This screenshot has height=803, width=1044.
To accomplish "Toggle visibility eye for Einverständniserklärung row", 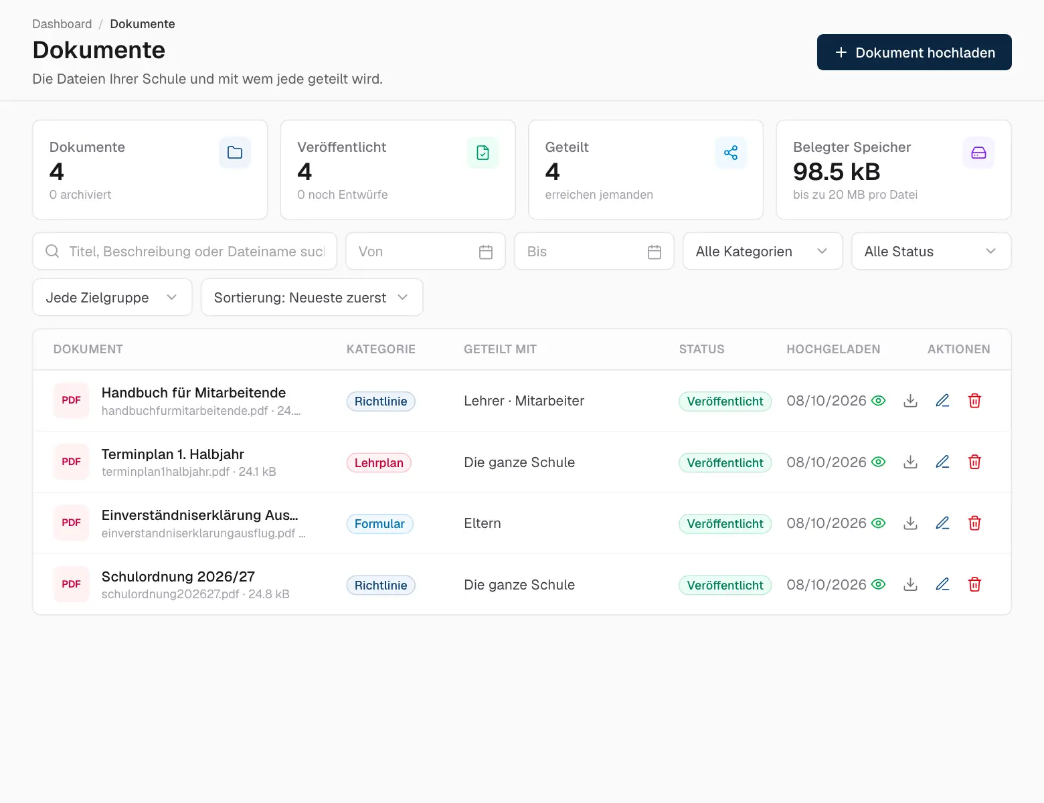I will point(879,523).
